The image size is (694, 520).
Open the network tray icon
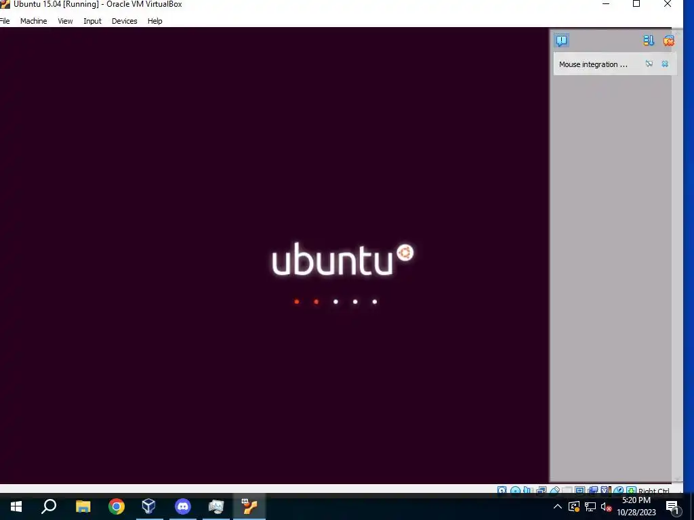coord(590,506)
